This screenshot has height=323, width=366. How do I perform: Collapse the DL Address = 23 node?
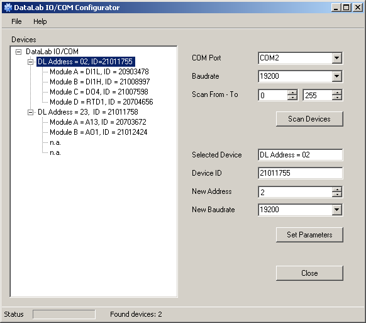[x=30, y=112]
